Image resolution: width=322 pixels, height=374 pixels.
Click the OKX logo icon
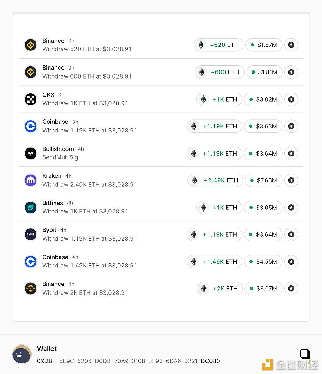31,99
